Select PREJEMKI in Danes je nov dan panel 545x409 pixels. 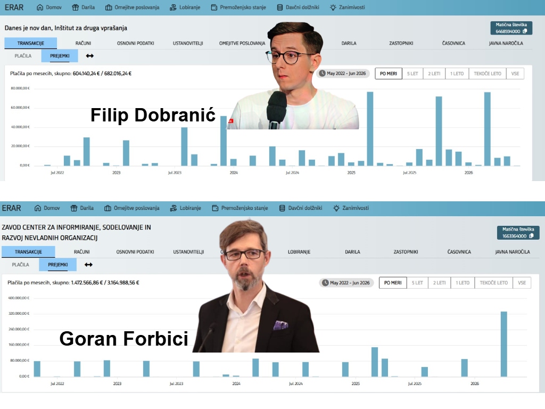tap(60, 55)
